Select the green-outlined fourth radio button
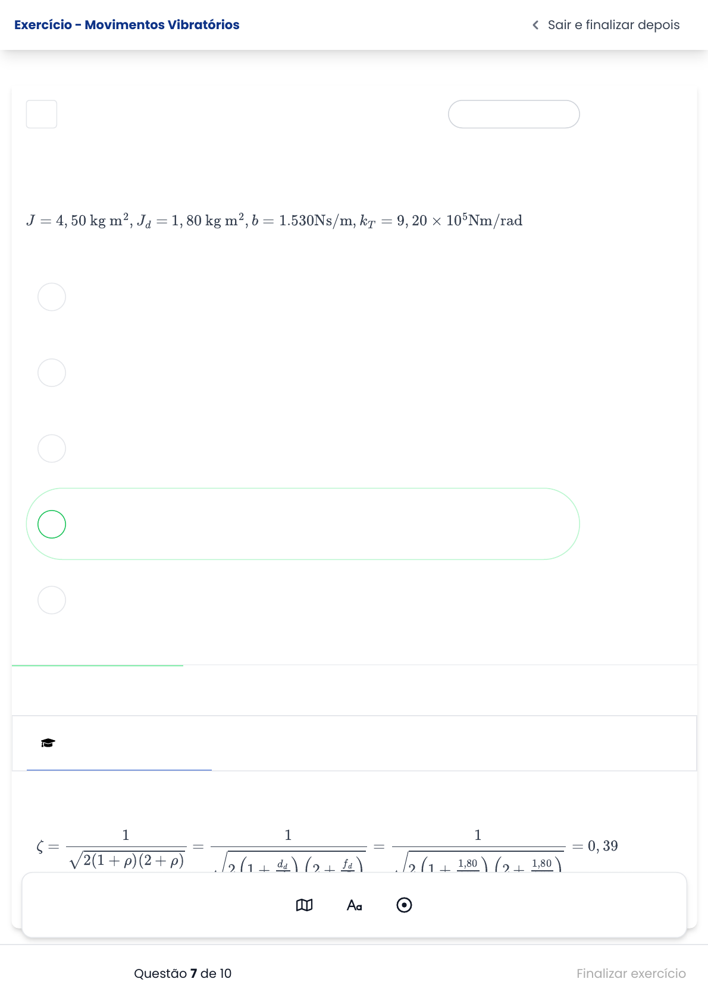This screenshot has height=1001, width=708. [52, 524]
